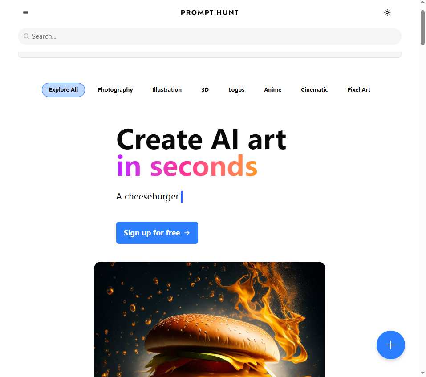Click the blue plus floating button
This screenshot has height=377, width=426.
tap(391, 345)
